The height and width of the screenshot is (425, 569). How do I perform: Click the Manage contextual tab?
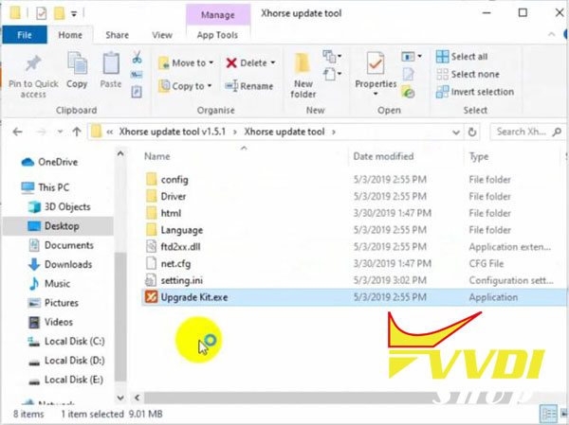(x=218, y=15)
